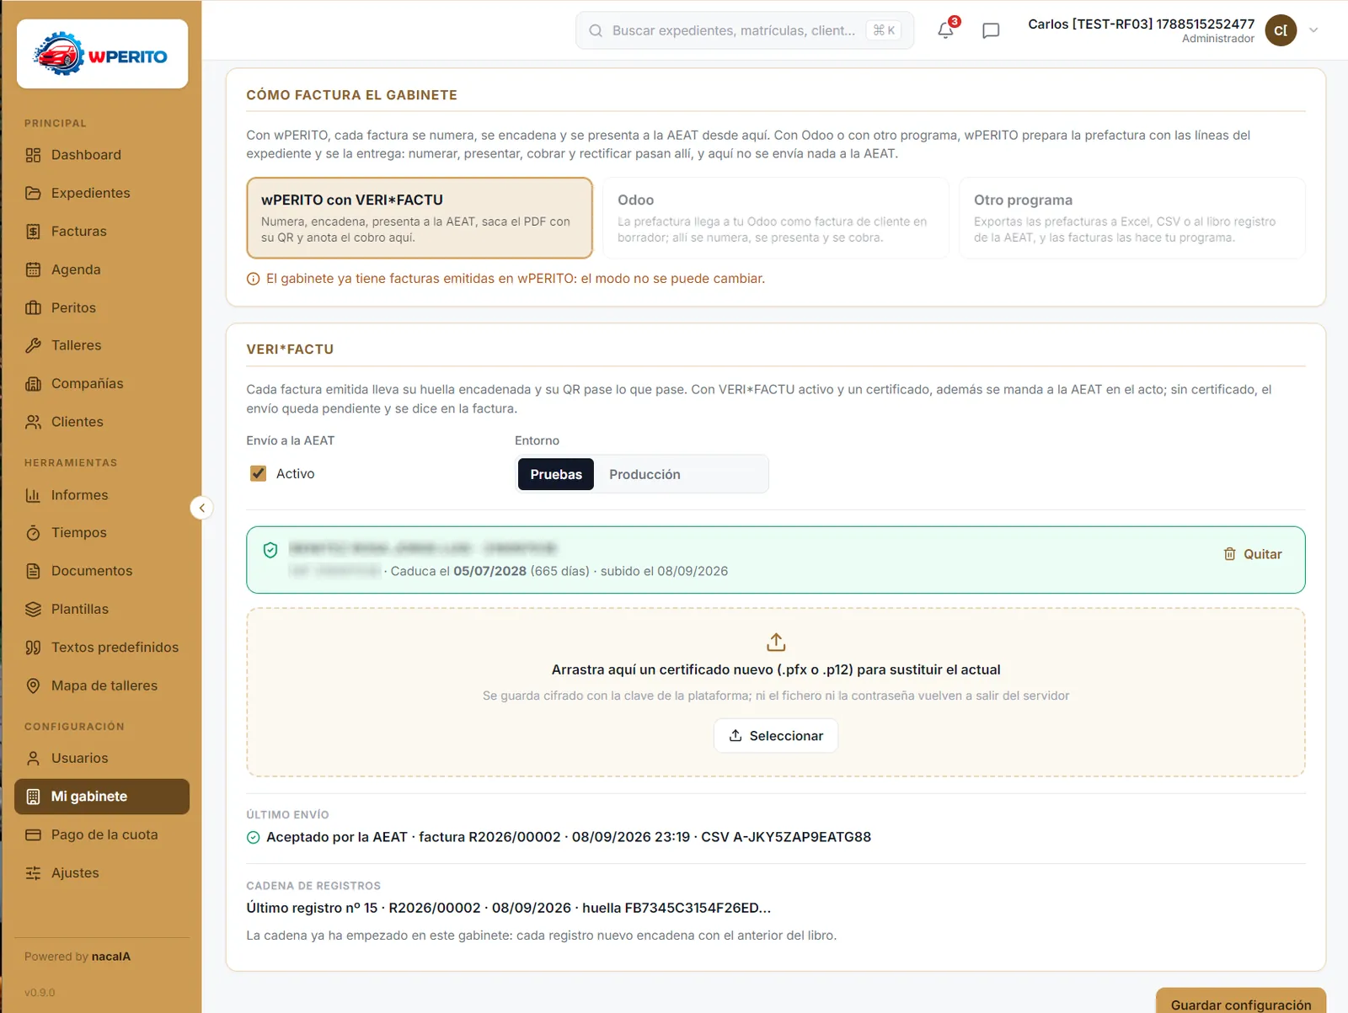Click the Carlos [TEST-RF03] user name
The width and height of the screenshot is (1348, 1013).
coord(1141,24)
